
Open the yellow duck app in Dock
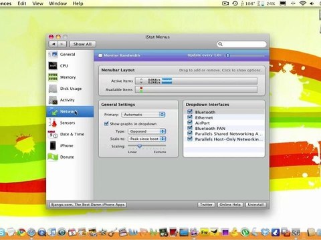coord(235,233)
